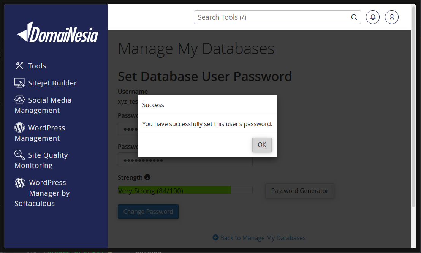Image resolution: width=421 pixels, height=253 pixels.
Task: Click the Very Strong password strength bar
Action: (x=185, y=190)
